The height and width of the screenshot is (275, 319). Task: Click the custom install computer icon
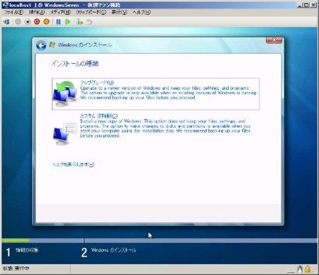[65, 134]
